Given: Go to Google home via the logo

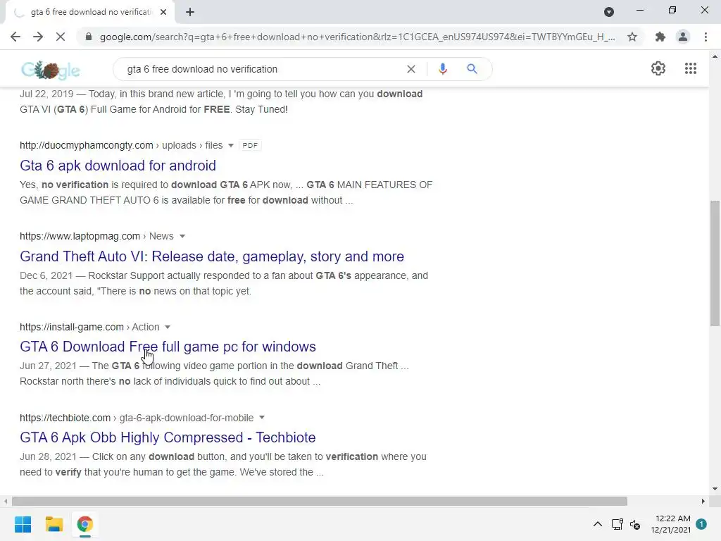Looking at the screenshot, I should [x=51, y=70].
